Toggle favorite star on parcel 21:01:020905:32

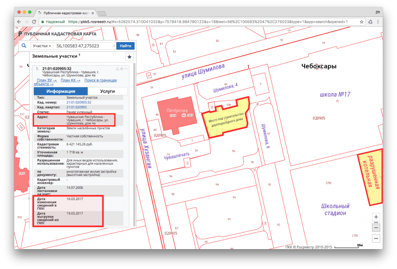pos(122,69)
